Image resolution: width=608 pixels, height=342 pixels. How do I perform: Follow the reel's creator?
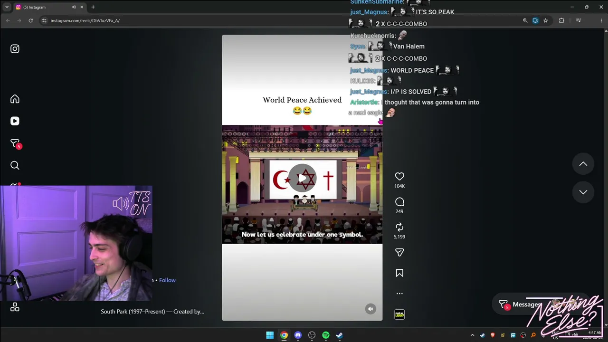tap(167, 280)
